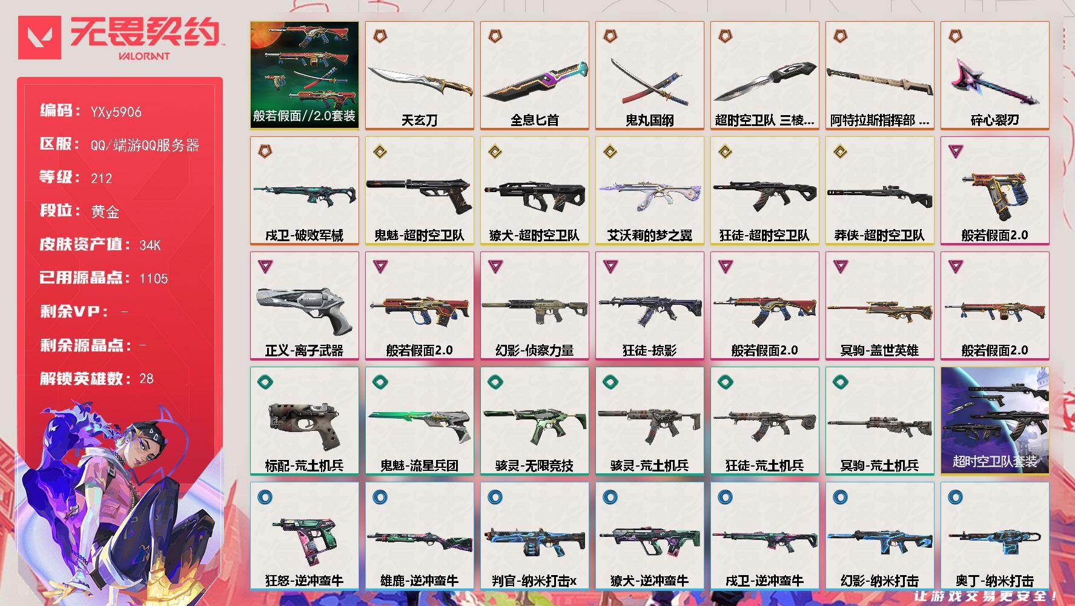Click the character artwork in the sidebar
Viewport: 1075px width, 606px height.
click(115, 497)
